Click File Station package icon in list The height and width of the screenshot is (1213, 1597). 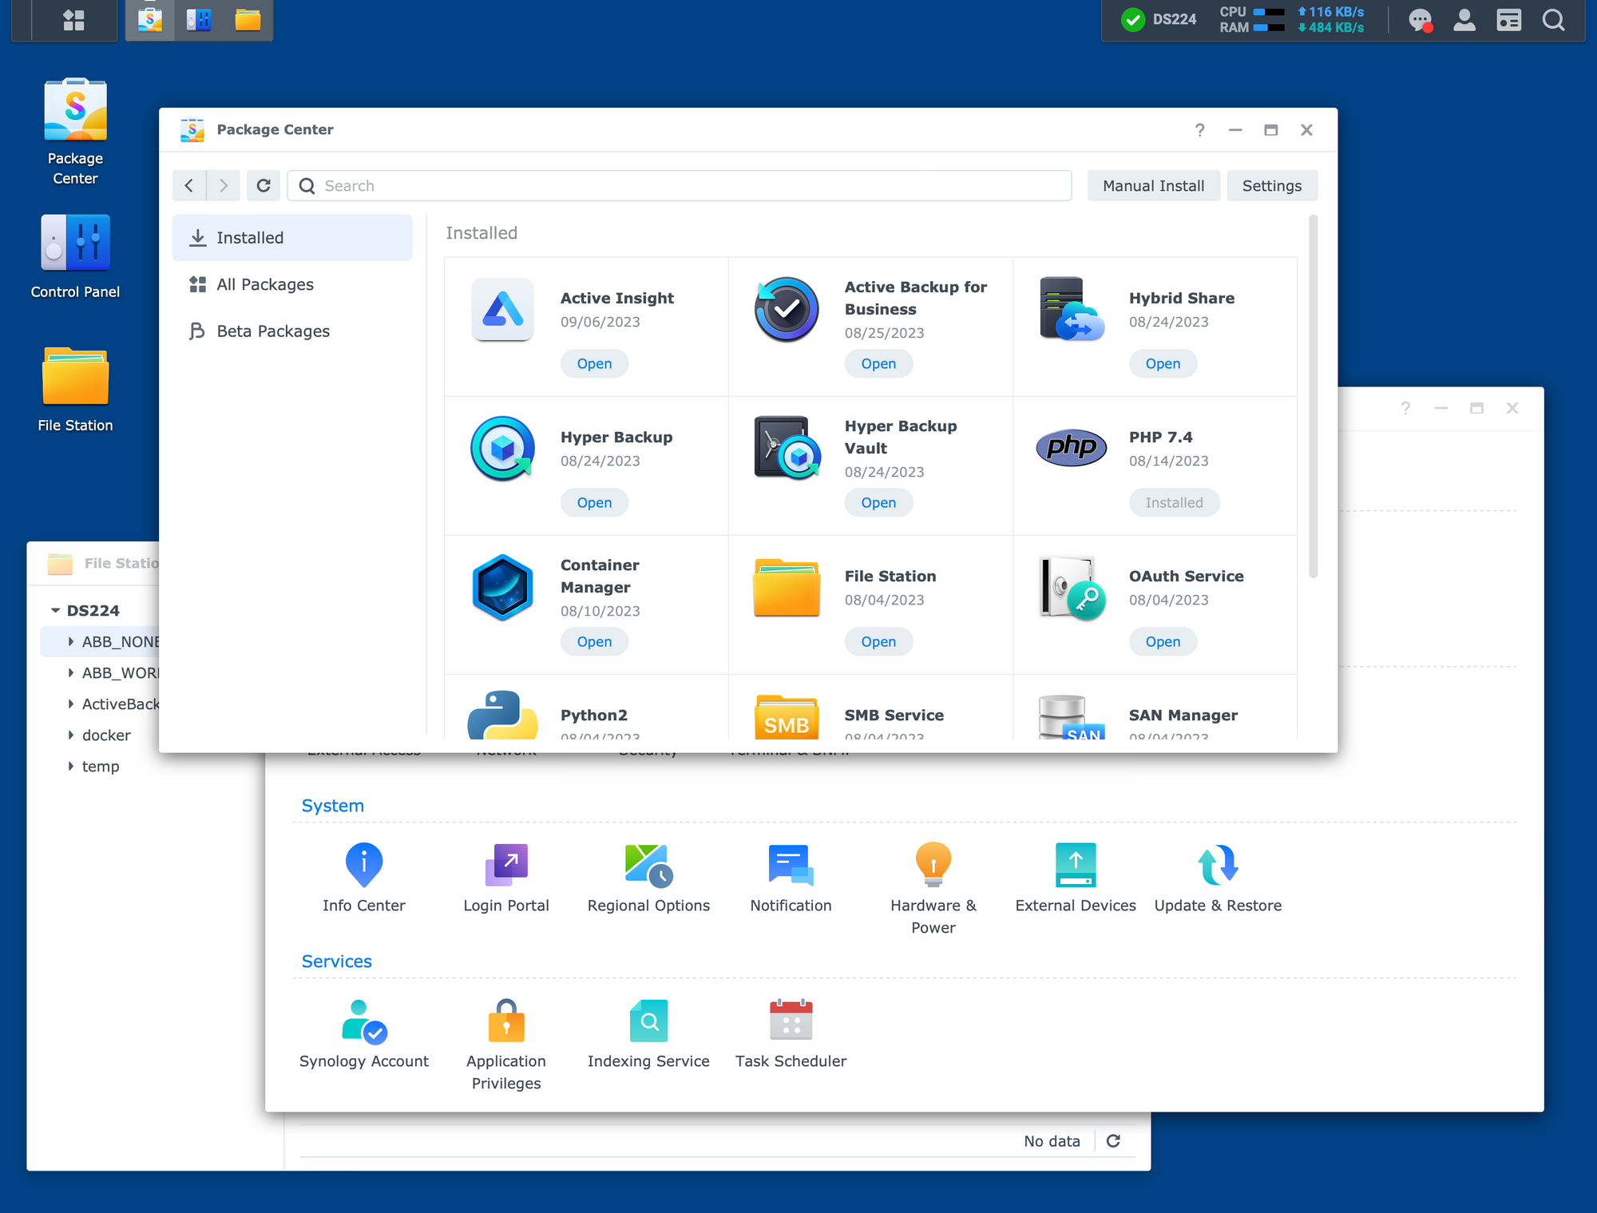click(x=787, y=587)
